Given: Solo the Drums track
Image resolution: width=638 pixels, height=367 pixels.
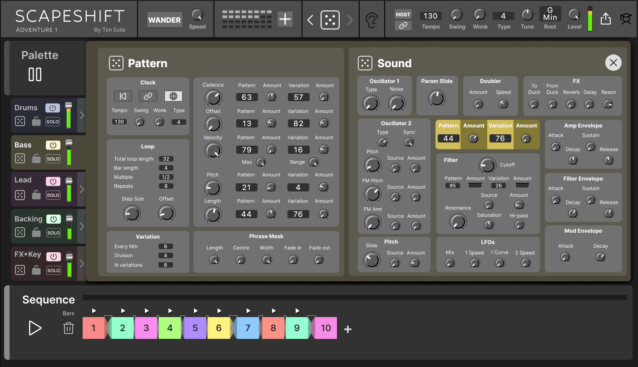Looking at the screenshot, I should (x=53, y=122).
